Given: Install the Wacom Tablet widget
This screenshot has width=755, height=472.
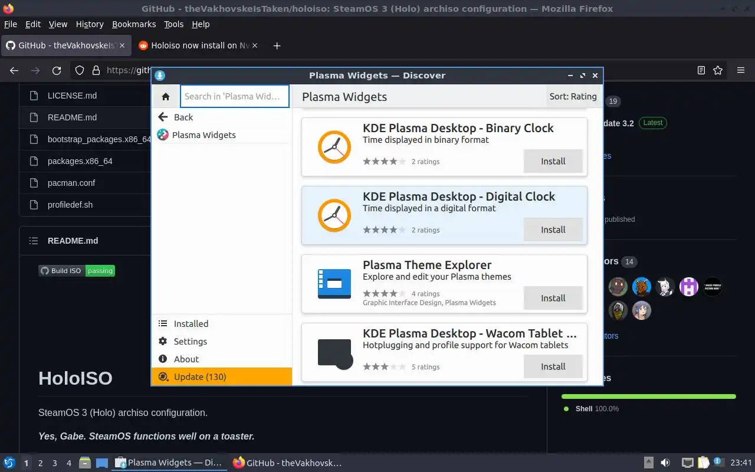Looking at the screenshot, I should pyautogui.click(x=553, y=366).
